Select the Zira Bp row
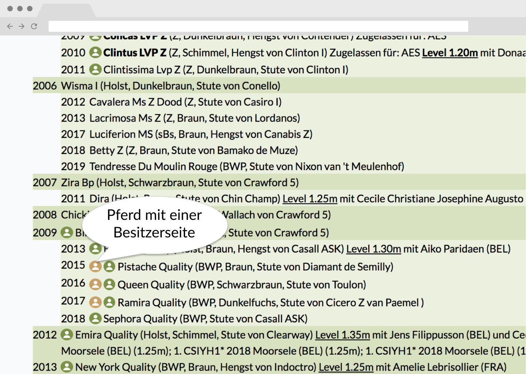 (279, 182)
